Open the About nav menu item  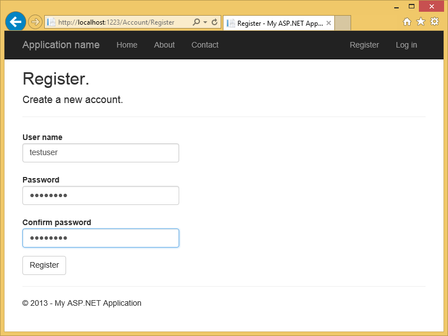tap(164, 45)
